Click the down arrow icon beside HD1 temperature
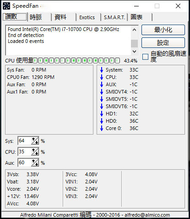Screen dimensions: 190x219 point(102,114)
